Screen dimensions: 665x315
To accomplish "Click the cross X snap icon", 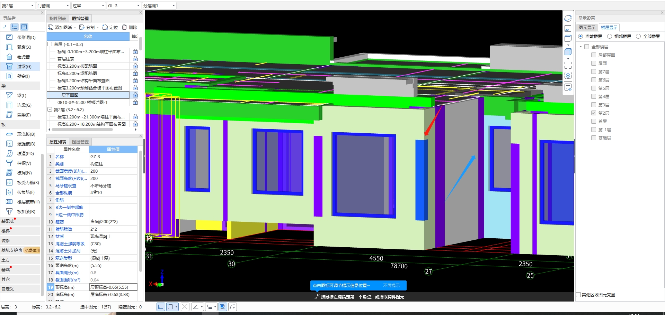I will (185, 307).
